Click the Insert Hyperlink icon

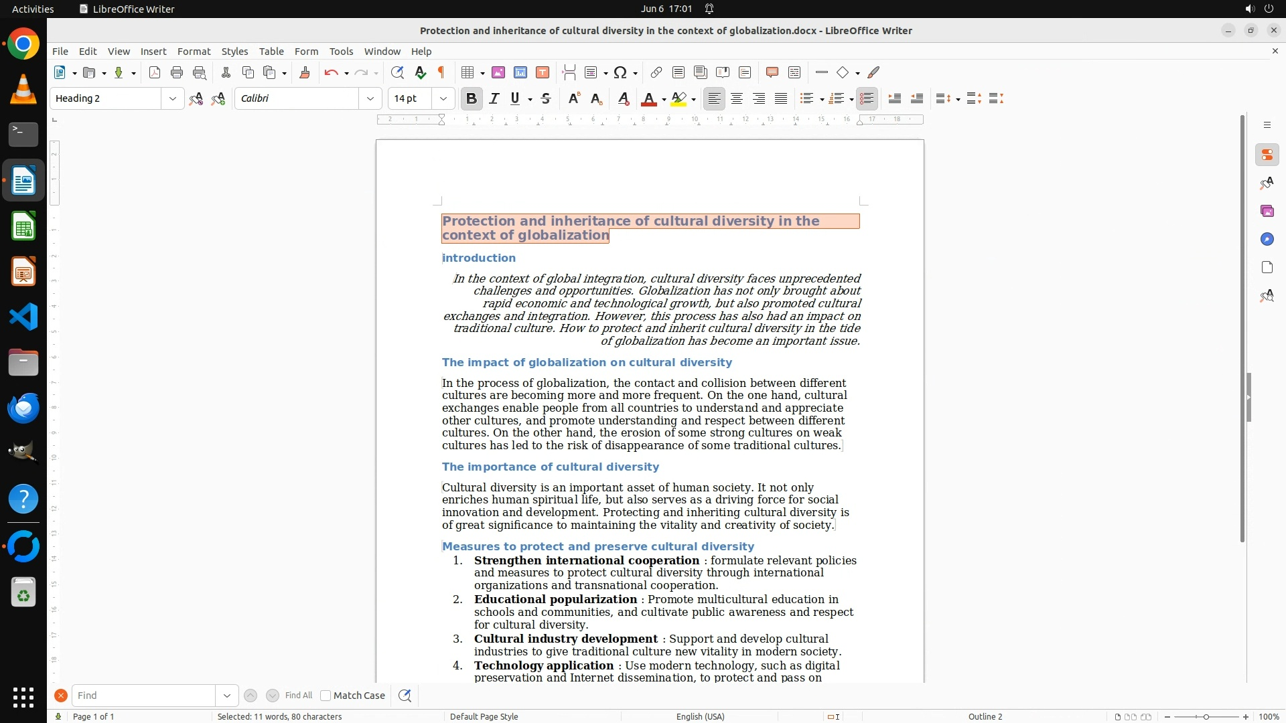[x=656, y=73]
